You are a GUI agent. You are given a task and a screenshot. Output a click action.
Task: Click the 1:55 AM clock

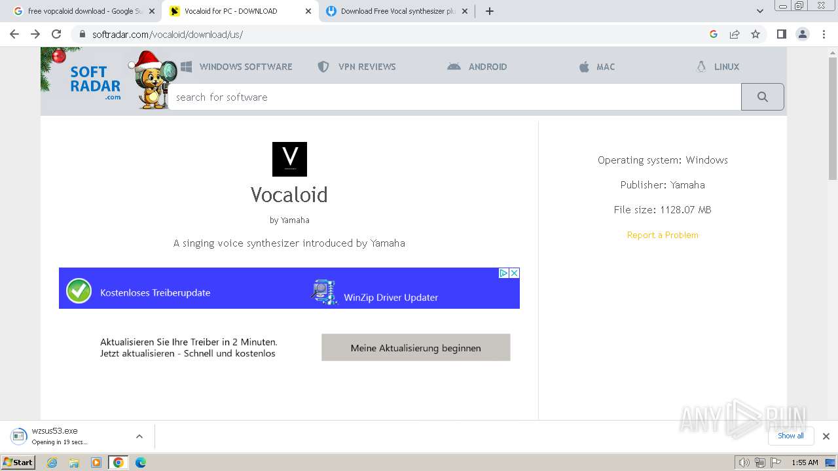click(x=805, y=462)
